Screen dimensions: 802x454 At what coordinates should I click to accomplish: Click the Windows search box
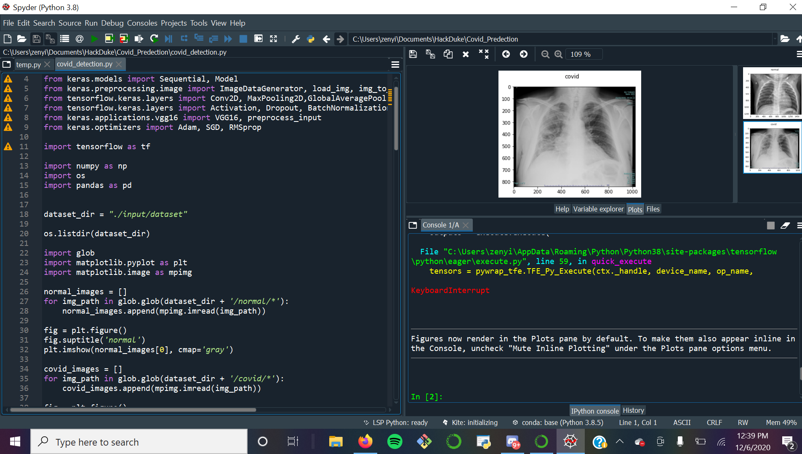[x=139, y=442]
